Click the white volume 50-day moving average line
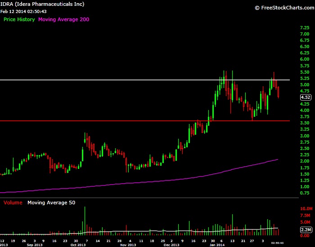315x247 pixels. pyautogui.click(x=139, y=231)
